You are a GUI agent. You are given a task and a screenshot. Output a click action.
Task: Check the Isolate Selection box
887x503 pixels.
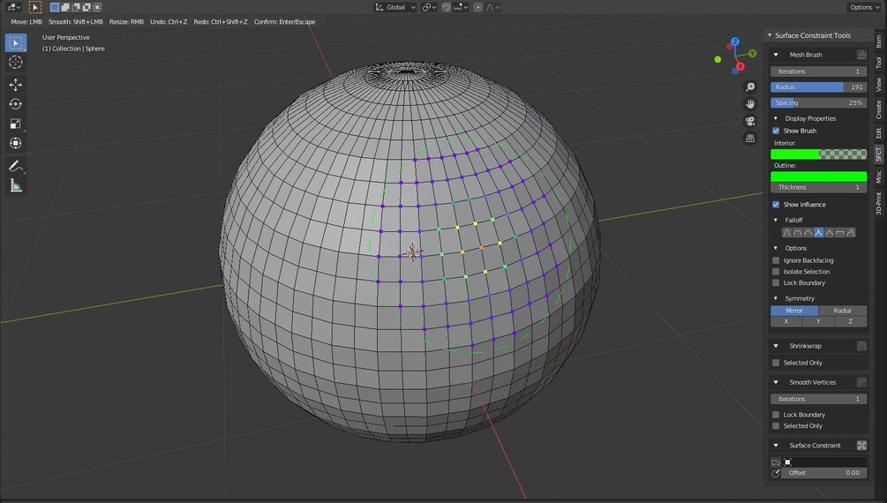pos(776,272)
